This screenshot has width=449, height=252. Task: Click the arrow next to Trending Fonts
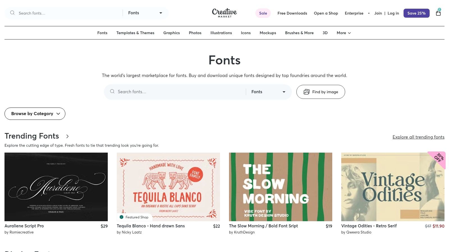[x=67, y=136]
